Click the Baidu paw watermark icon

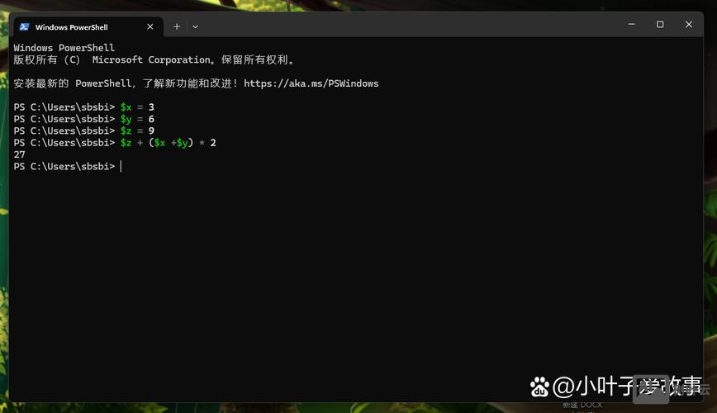click(539, 387)
